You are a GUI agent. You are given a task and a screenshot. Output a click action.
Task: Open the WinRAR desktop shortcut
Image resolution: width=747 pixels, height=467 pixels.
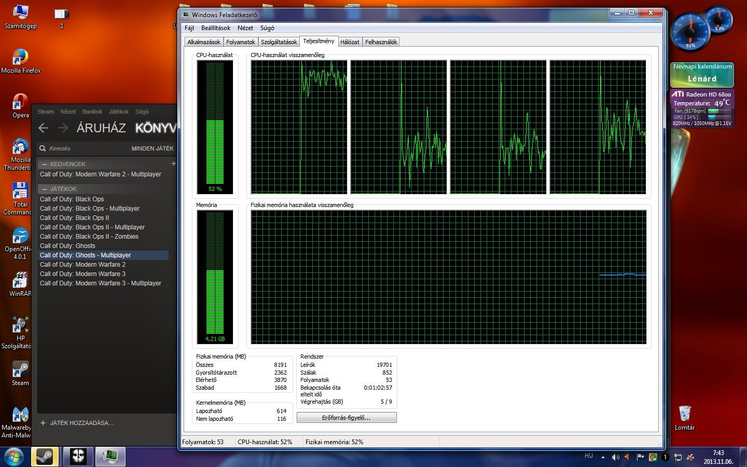[20, 284]
